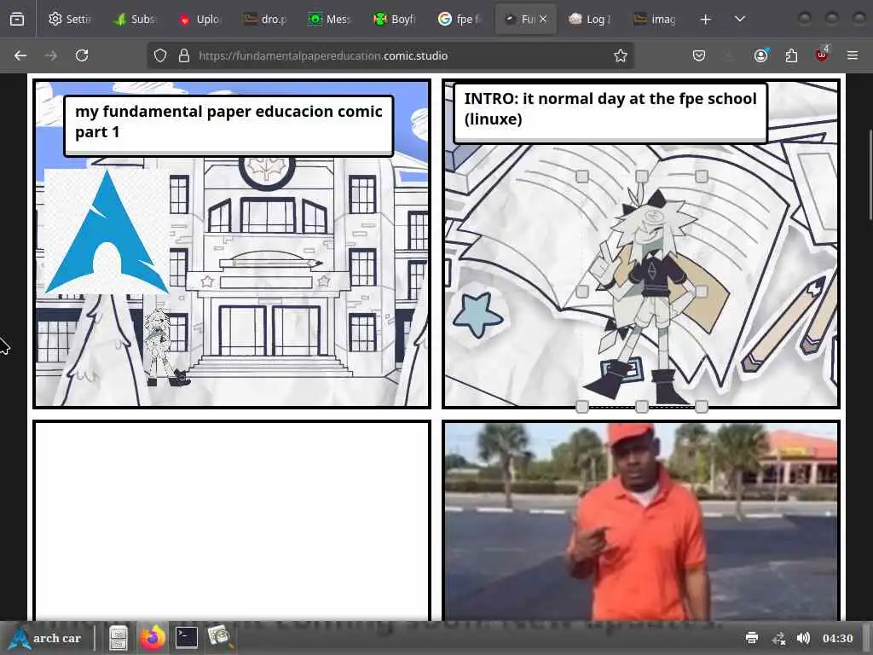Viewport: 873px width, 655px height.
Task: Select the blue star sticker
Action: click(477, 316)
